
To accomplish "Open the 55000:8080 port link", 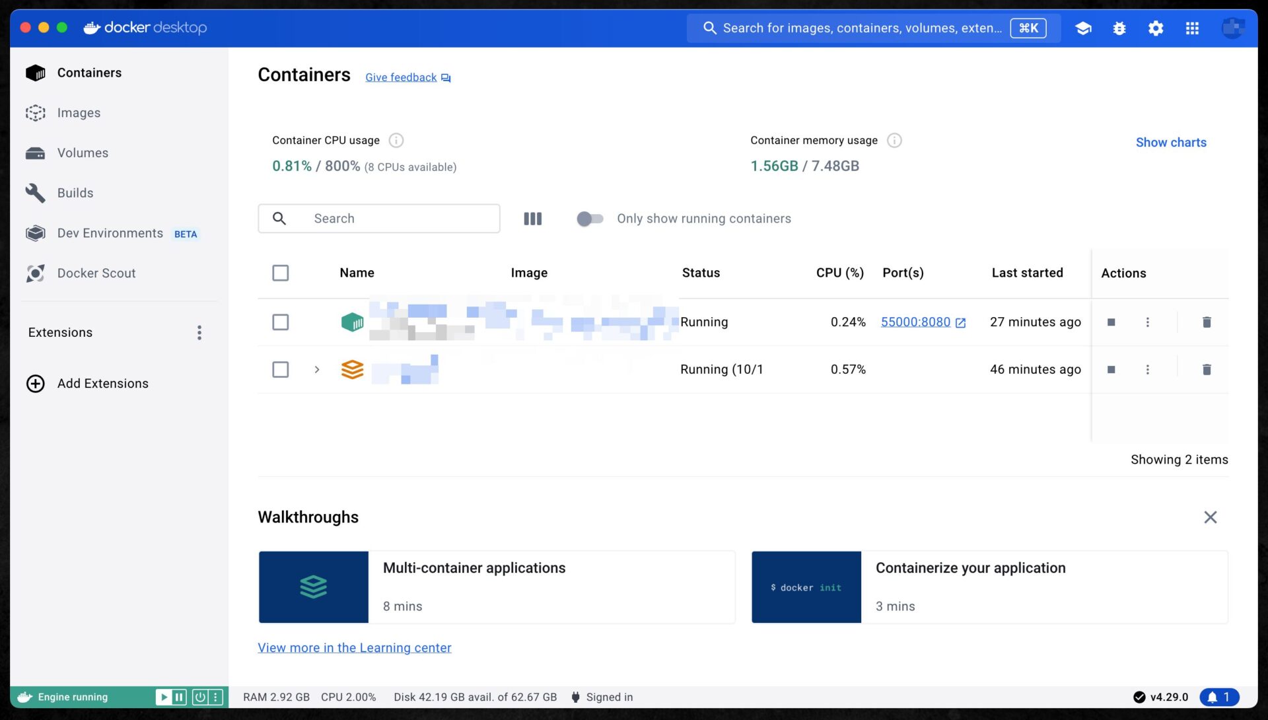I will point(916,322).
